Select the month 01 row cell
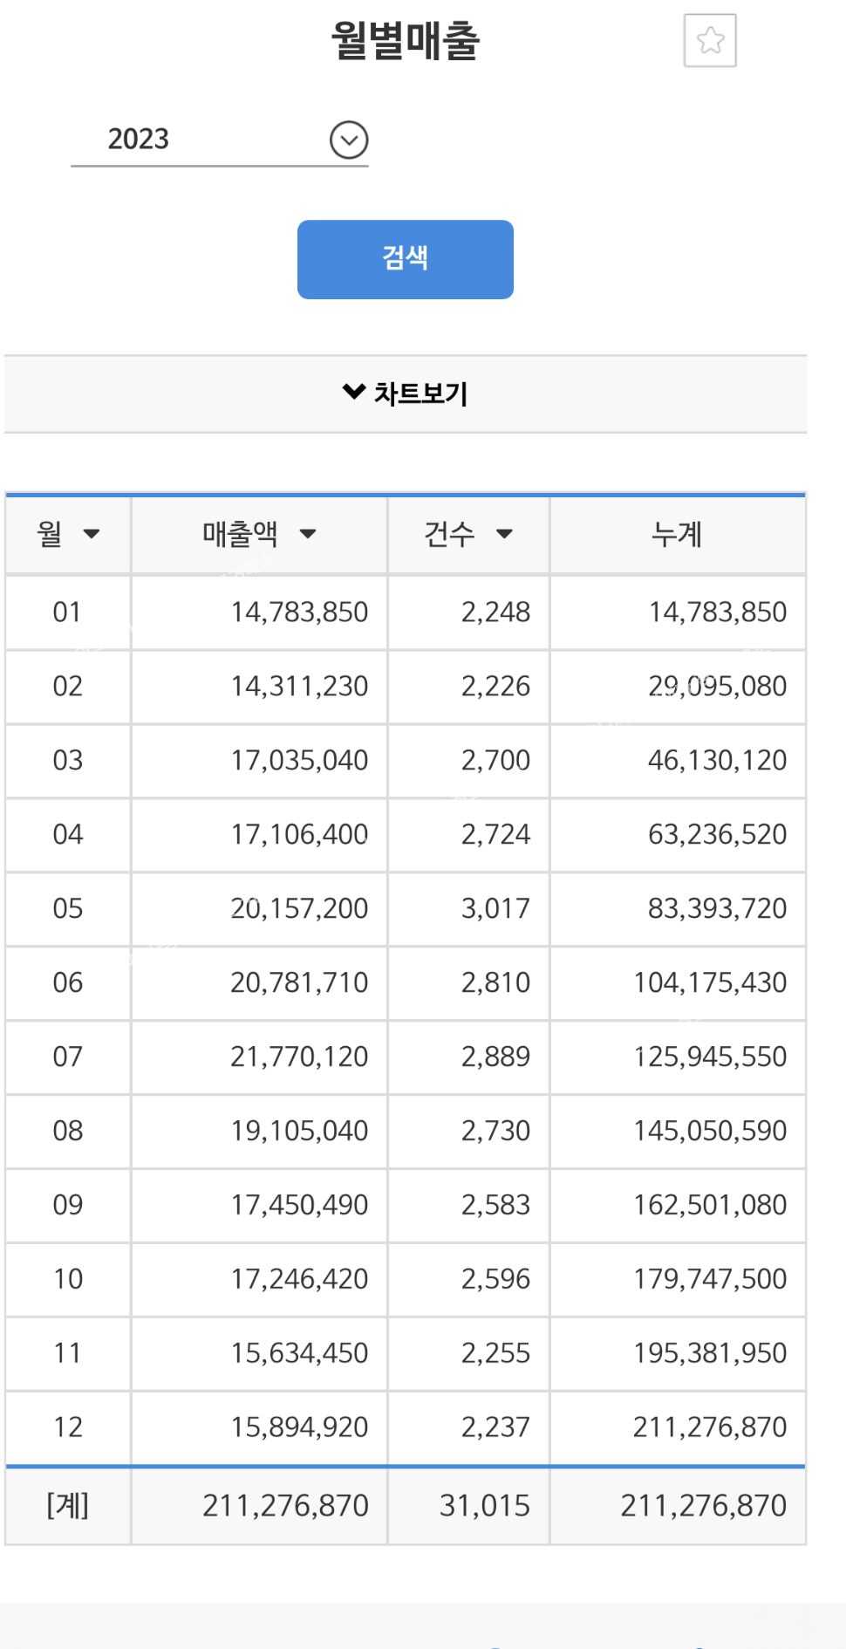Viewport: 846px width, 1649px height. tap(67, 612)
